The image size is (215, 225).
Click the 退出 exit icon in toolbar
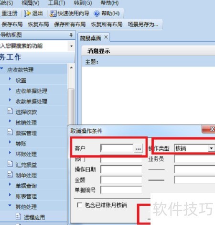coord(27,13)
